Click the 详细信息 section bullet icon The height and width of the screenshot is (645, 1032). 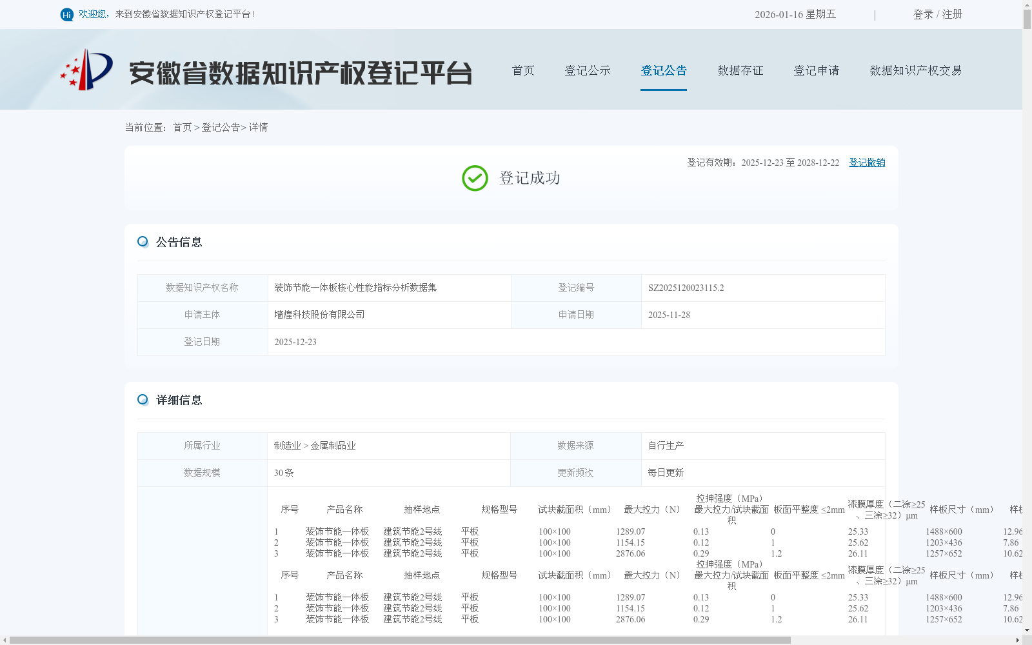tap(143, 400)
